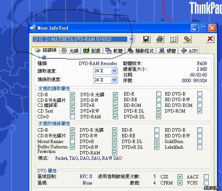Toggle CD+G read feature checkbox
Screen dimensions: 222x191
pos(72,116)
